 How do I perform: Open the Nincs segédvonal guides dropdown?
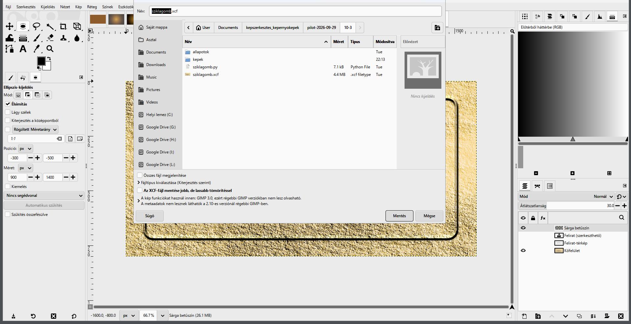tap(44, 196)
